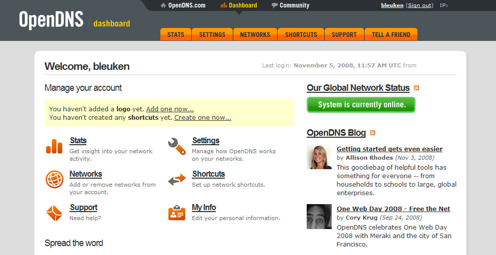The height and width of the screenshot is (255, 496).
Task: Click last login date 'November 5, 2008'
Action: pos(323,65)
